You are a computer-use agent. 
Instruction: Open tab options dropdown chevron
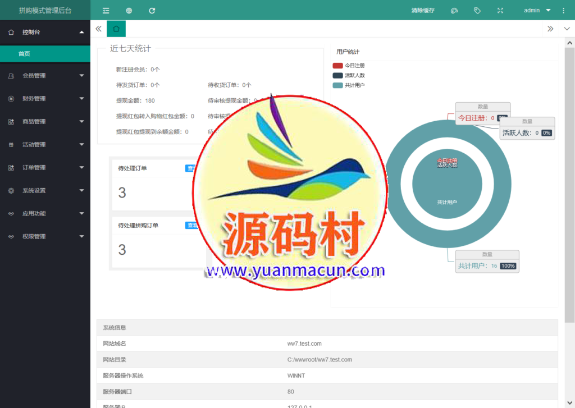[567, 29]
